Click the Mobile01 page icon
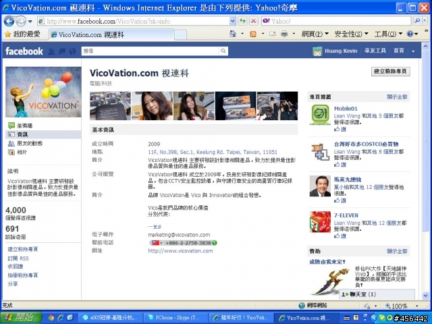The image size is (432, 324). [x=320, y=115]
